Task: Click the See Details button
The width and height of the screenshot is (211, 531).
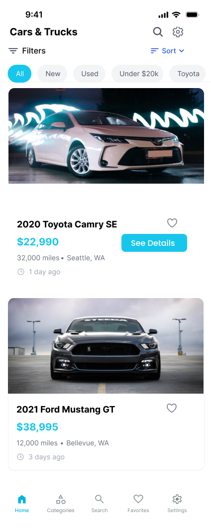Action: point(154,243)
